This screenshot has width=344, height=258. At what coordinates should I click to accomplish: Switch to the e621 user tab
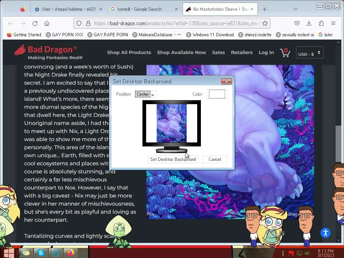tap(68, 9)
